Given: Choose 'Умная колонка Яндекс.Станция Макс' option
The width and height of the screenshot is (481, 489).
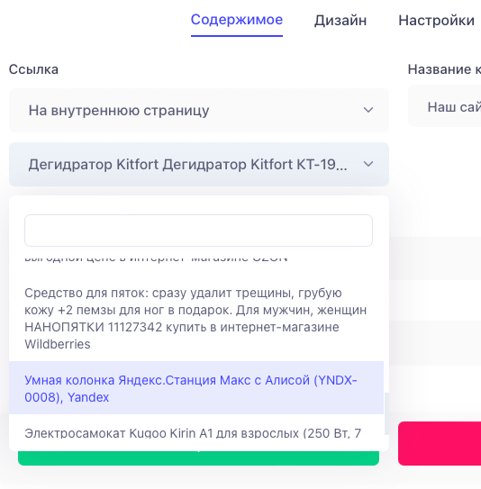Looking at the screenshot, I should point(196,388).
